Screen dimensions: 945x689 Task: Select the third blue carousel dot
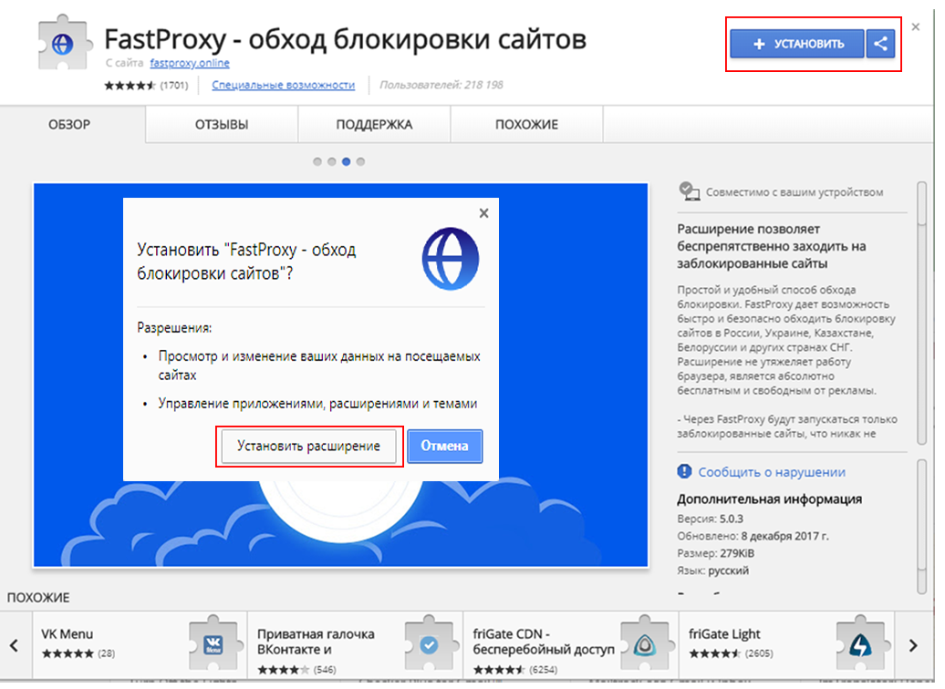click(x=346, y=161)
